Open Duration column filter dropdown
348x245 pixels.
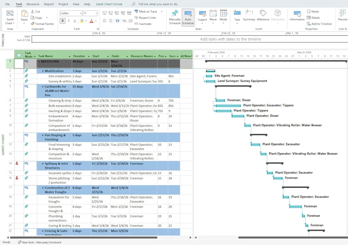[x=89, y=56]
